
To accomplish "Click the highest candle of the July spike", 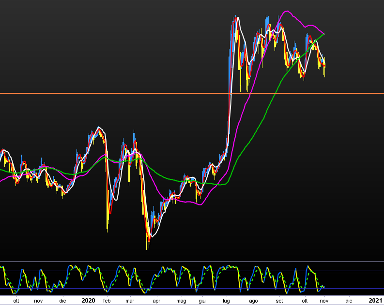I will point(238,19).
